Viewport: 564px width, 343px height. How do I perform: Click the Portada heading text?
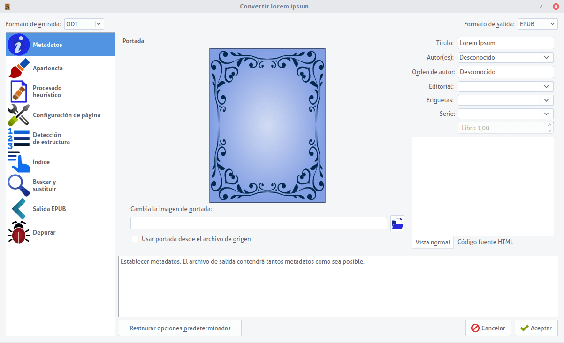point(133,41)
